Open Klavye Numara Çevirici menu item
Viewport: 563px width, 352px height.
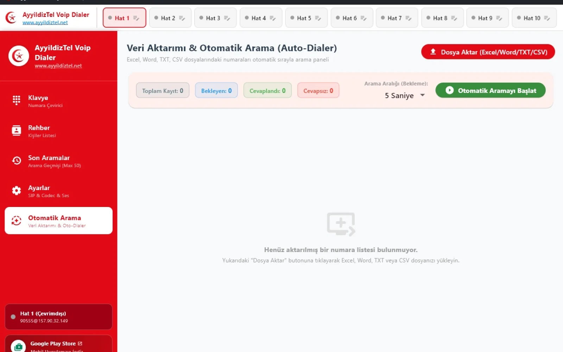point(58,101)
